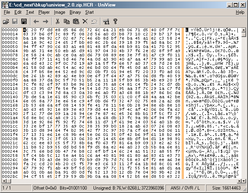Paste with the clipboard icon
Screen dimensions: 248x193
[76, 21]
